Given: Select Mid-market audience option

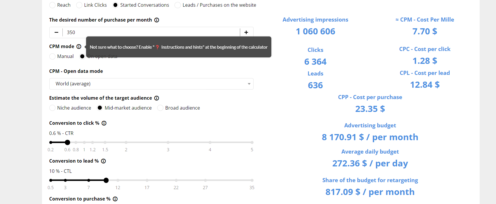Looking at the screenshot, I should click(100, 108).
